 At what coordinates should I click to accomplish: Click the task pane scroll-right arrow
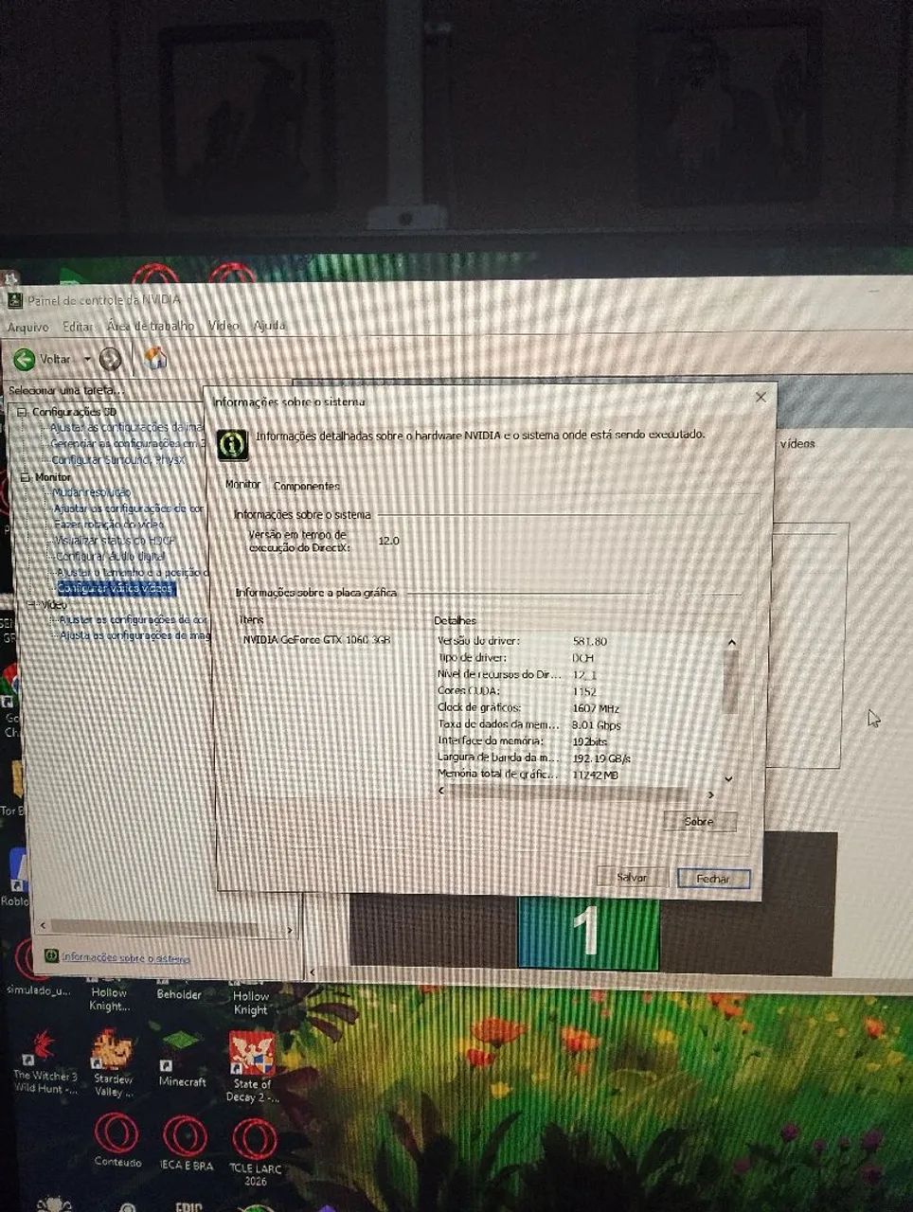pos(290,930)
